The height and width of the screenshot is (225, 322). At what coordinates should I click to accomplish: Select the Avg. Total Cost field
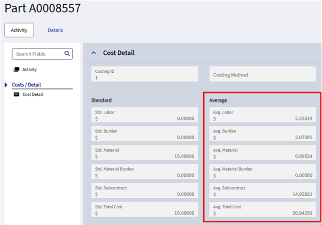click(x=262, y=210)
